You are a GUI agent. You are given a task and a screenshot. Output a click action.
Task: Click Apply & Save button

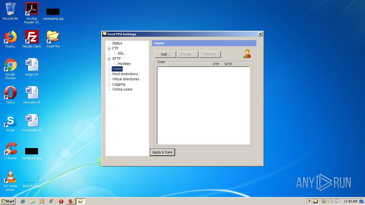point(163,152)
